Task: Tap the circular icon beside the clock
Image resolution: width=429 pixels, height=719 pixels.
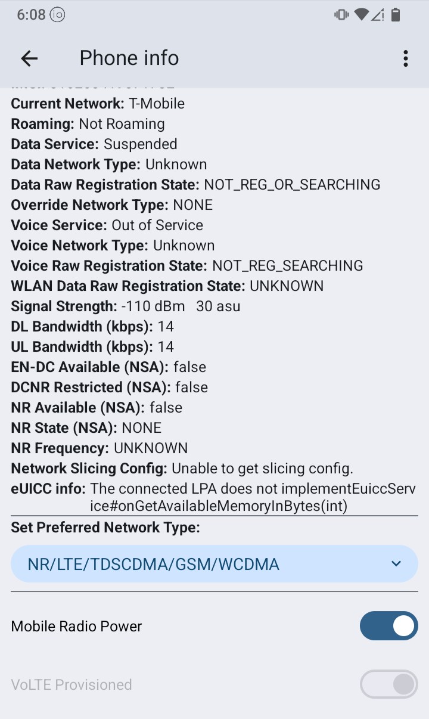Action: pos(57,15)
